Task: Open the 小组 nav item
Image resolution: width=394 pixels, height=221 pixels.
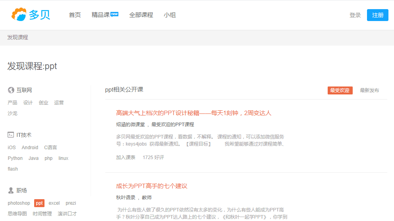Action: point(170,15)
